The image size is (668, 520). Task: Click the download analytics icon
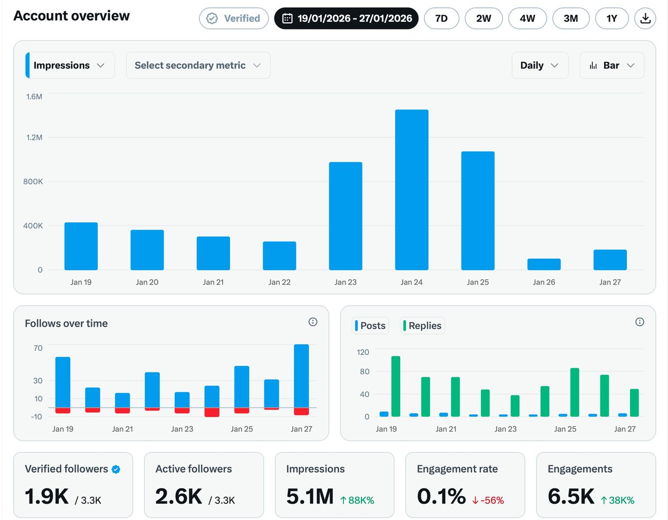pyautogui.click(x=645, y=18)
